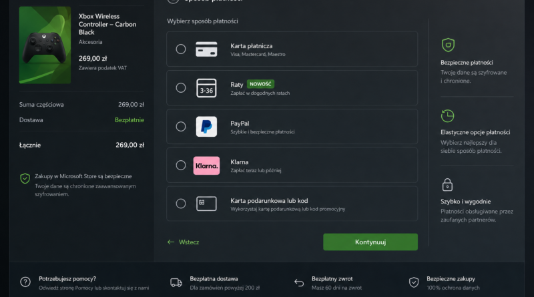Click the Bezpłatny zwrot footer text
This screenshot has width=534, height=297.
[332, 279]
